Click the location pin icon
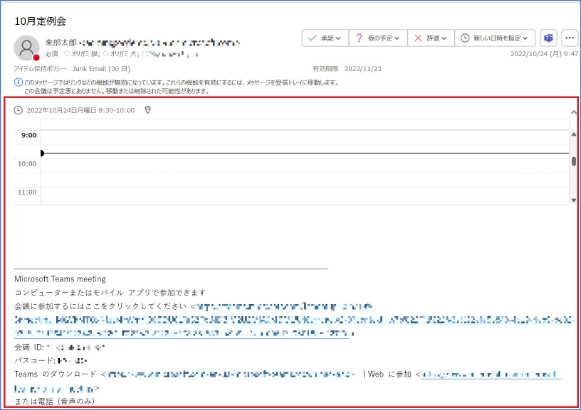Viewport: 581px width, 410px height. coord(147,110)
